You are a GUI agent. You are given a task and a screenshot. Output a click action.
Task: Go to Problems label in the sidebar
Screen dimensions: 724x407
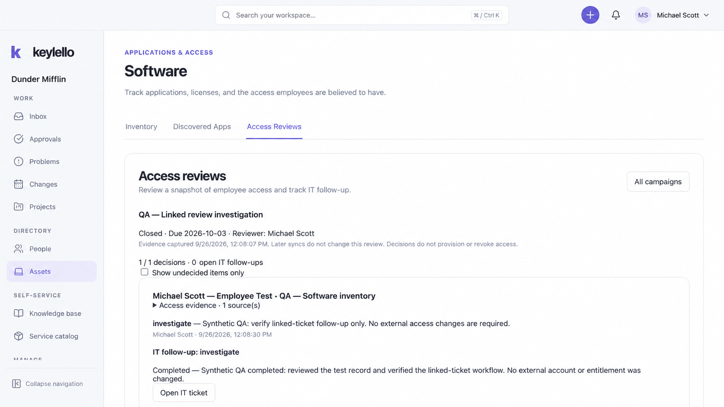click(44, 161)
